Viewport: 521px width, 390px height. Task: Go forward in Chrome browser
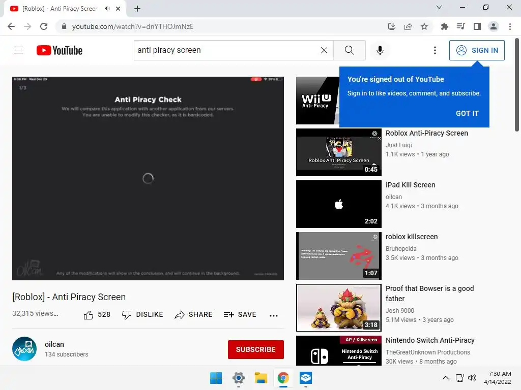27,26
